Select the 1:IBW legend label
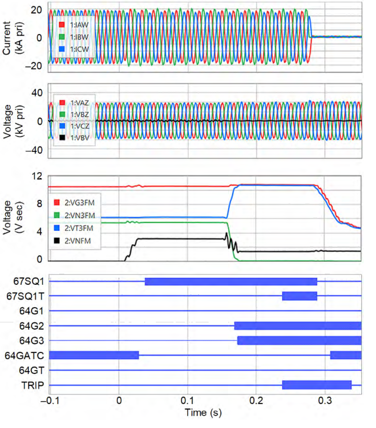 [79, 37]
